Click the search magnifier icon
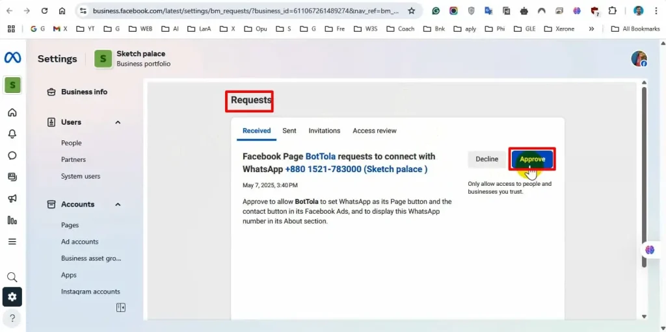Viewport: 666px width, 332px height. click(x=12, y=277)
